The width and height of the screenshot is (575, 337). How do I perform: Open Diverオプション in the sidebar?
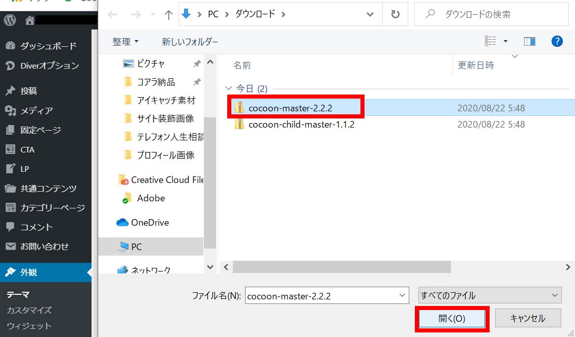49,66
